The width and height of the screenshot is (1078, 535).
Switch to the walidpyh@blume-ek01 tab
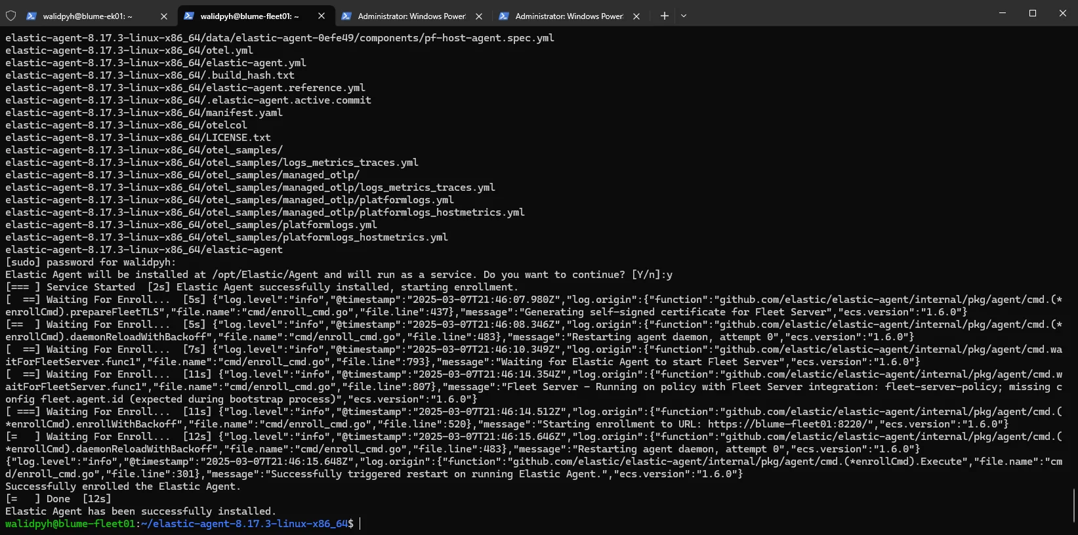(87, 16)
